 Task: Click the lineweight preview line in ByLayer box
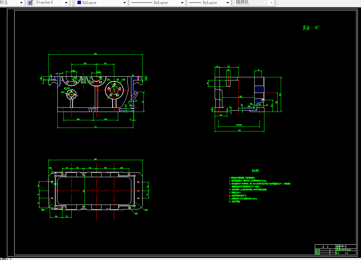point(195,3)
